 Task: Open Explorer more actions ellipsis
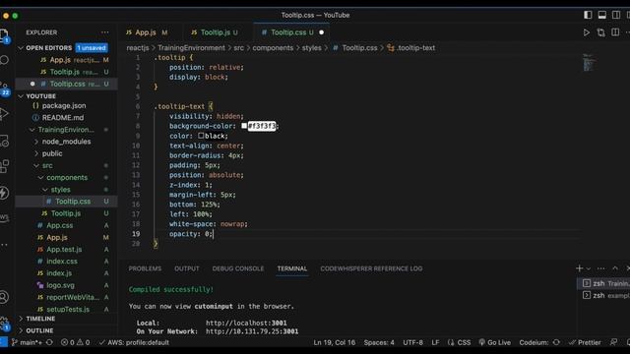[105, 32]
